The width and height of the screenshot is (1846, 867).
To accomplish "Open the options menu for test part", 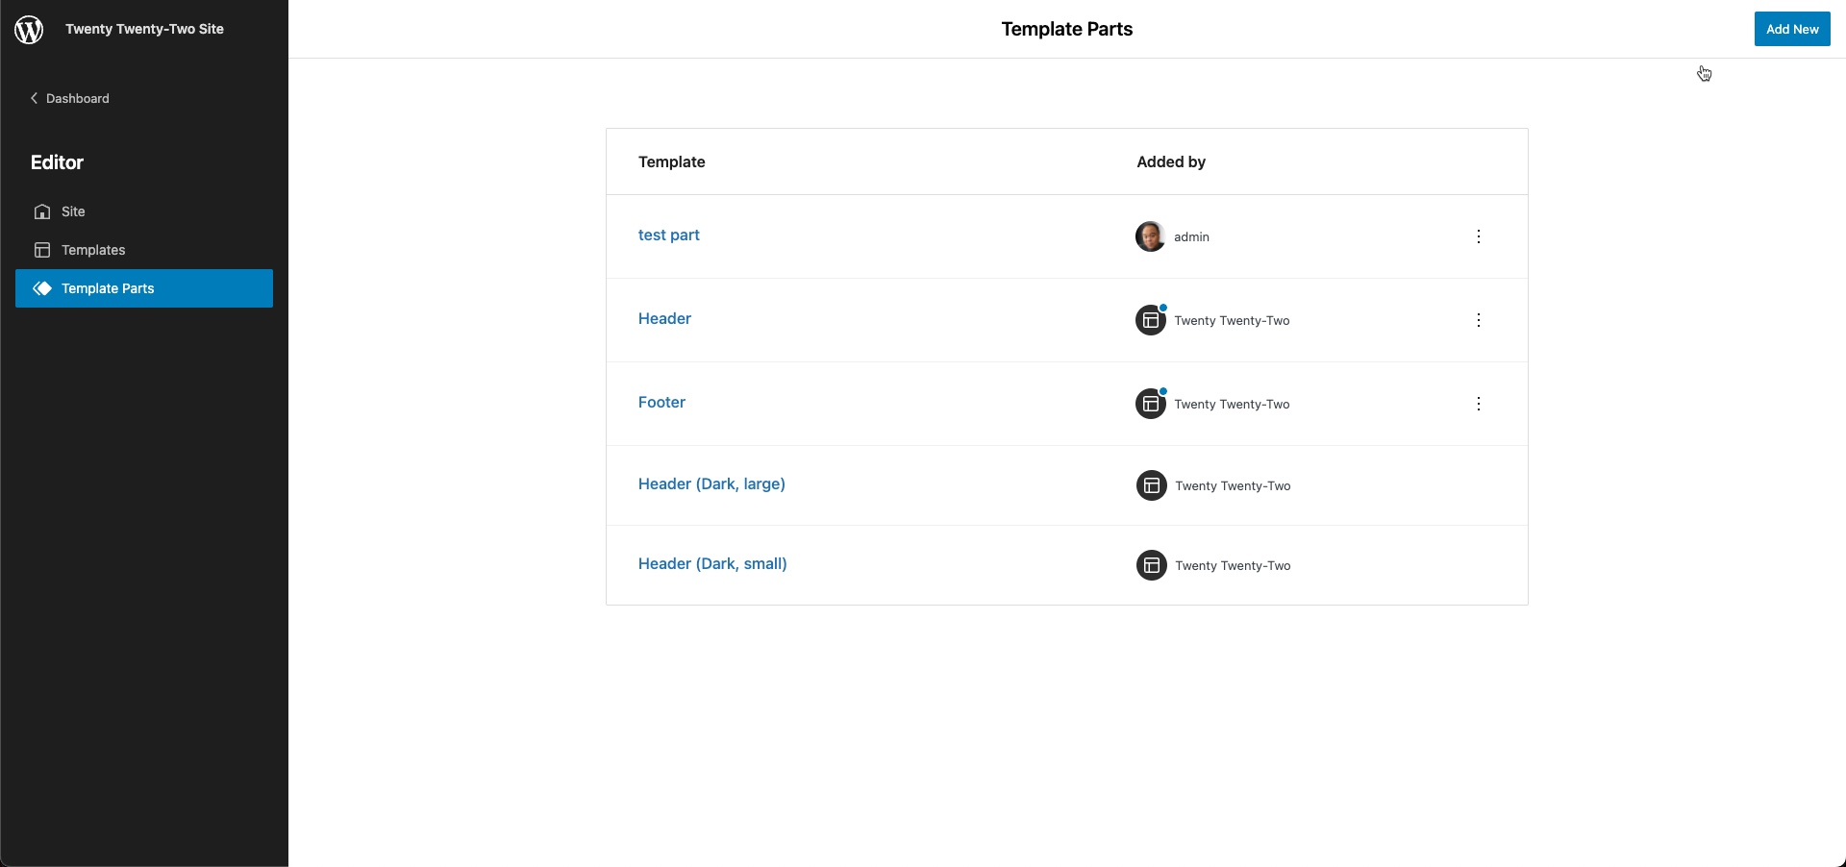I will click(1479, 236).
